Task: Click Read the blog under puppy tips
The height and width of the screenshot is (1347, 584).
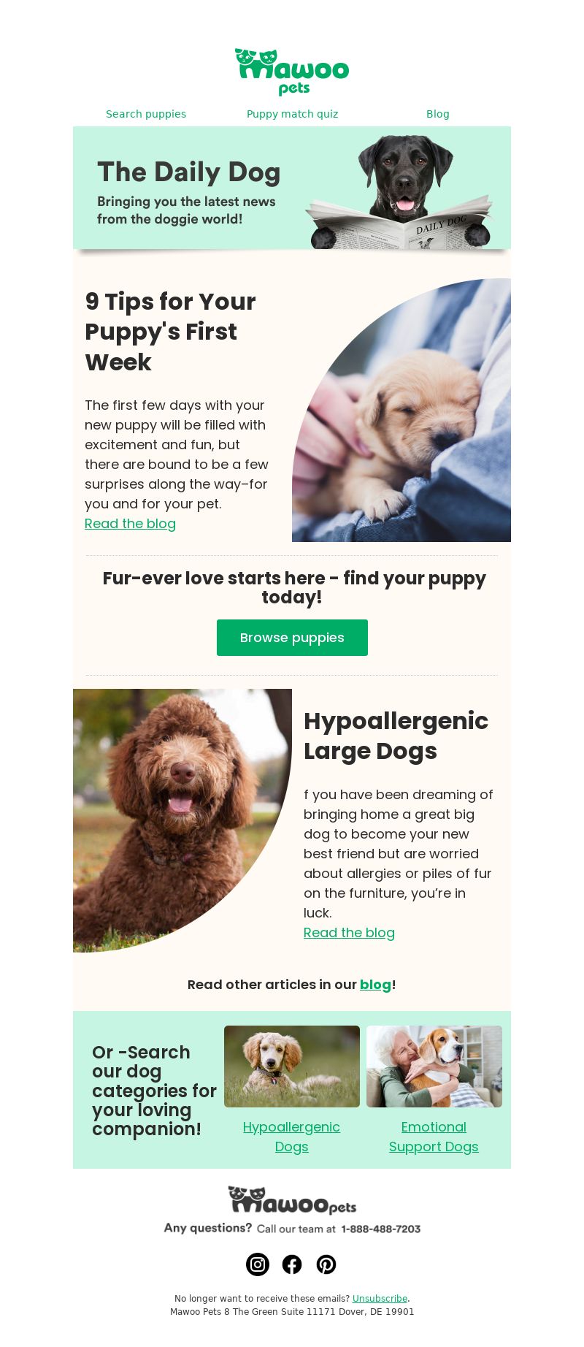Action: (130, 524)
